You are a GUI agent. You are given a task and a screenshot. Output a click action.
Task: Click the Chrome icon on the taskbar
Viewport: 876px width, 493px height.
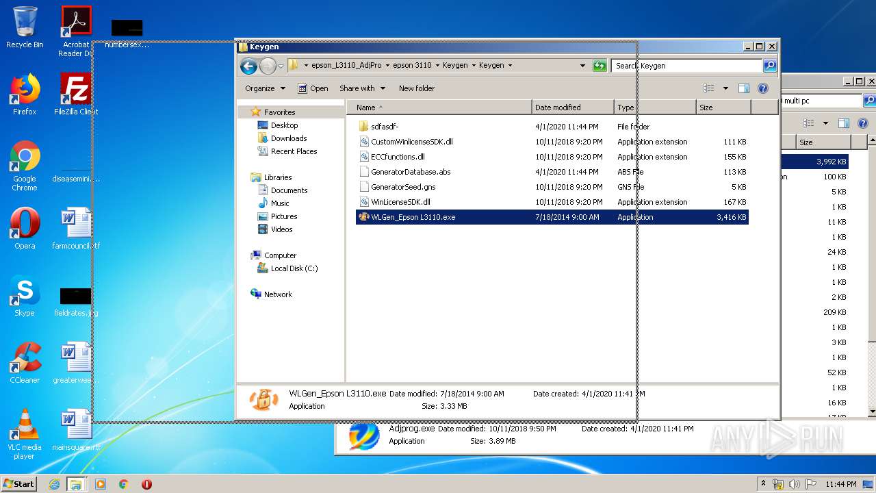123,484
